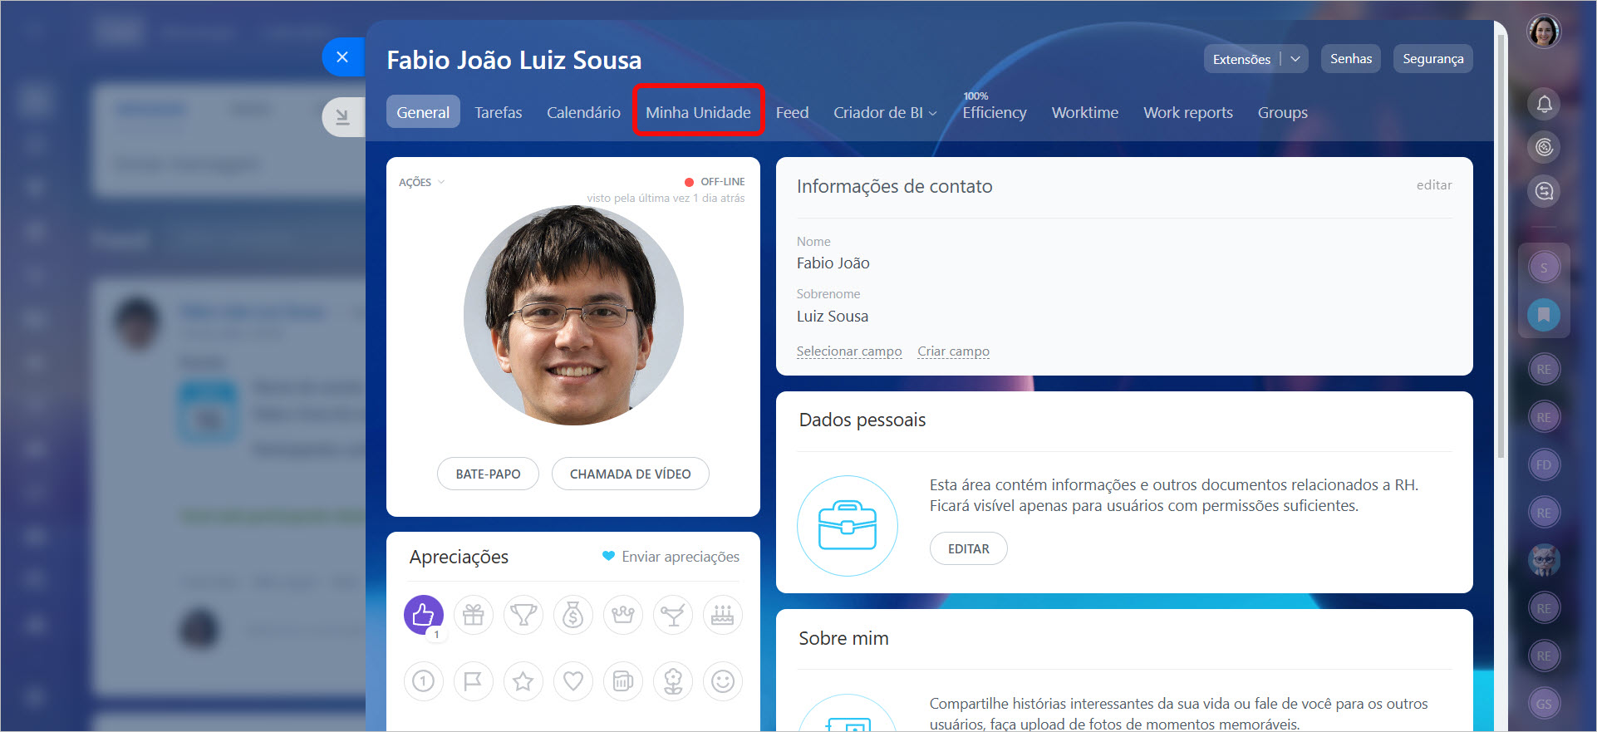Image resolution: width=1597 pixels, height=732 pixels.
Task: Open the blue bookmark chat in right sidebar
Action: pyautogui.click(x=1544, y=315)
